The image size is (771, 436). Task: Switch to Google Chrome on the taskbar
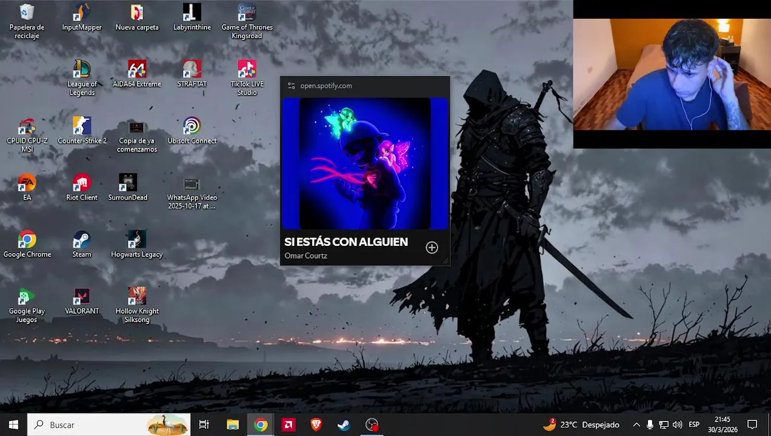(x=261, y=424)
